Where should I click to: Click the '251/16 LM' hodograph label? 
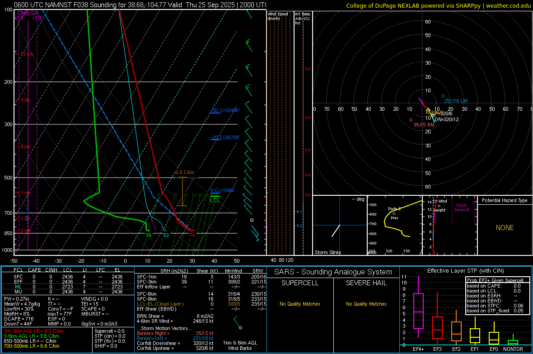pos(455,101)
